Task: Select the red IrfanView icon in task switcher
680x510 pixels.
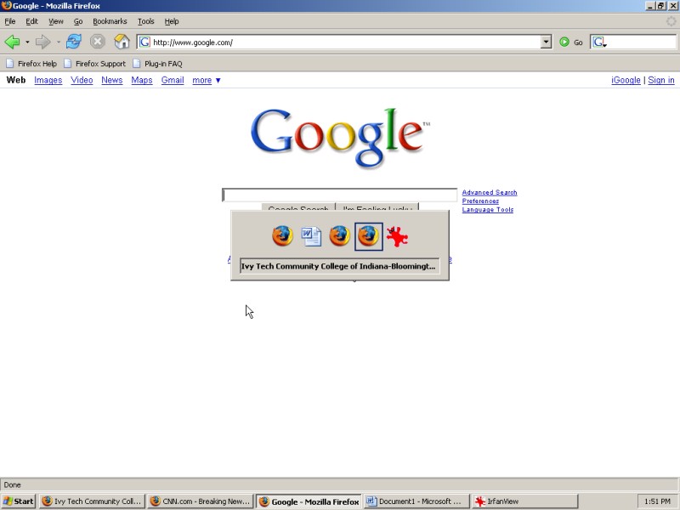Action: pyautogui.click(x=397, y=237)
